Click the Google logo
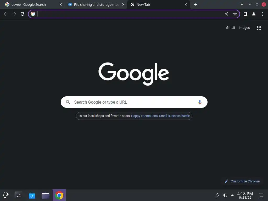268x201 pixels. [x=134, y=74]
